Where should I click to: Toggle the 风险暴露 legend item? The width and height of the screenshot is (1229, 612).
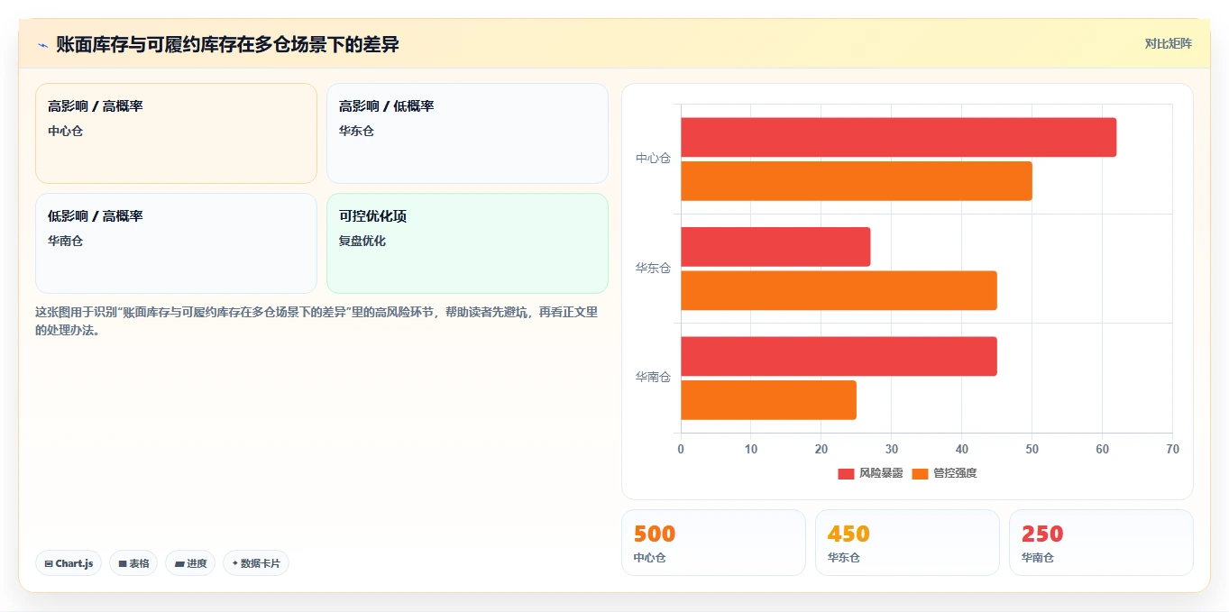coord(870,473)
